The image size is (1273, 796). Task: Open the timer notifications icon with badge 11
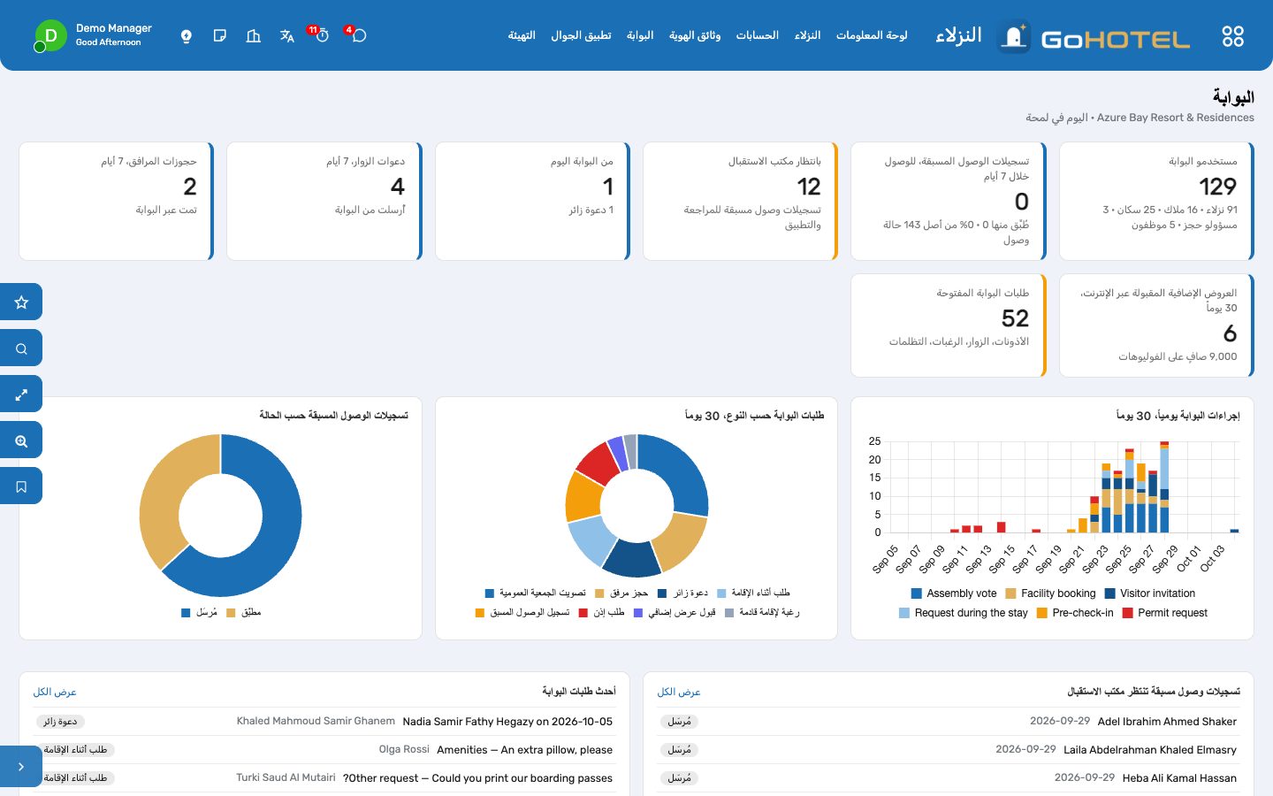click(x=322, y=35)
